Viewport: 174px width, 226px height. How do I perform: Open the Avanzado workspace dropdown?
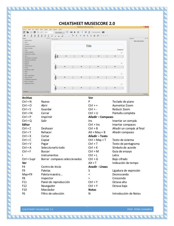pos(35,92)
